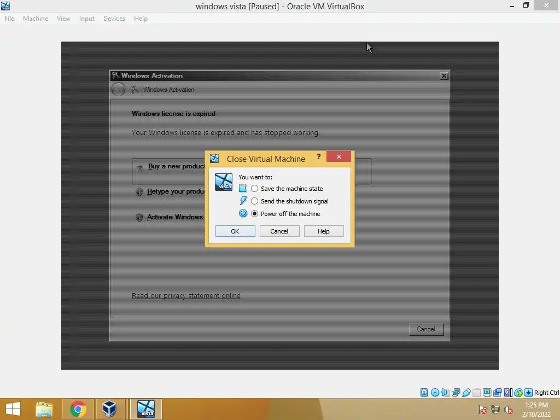The width and height of the screenshot is (560, 420).
Task: Click the 'You want to:' label
Action: (x=255, y=177)
